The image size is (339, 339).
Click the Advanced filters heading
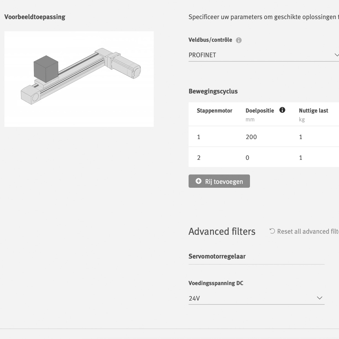tap(222, 231)
